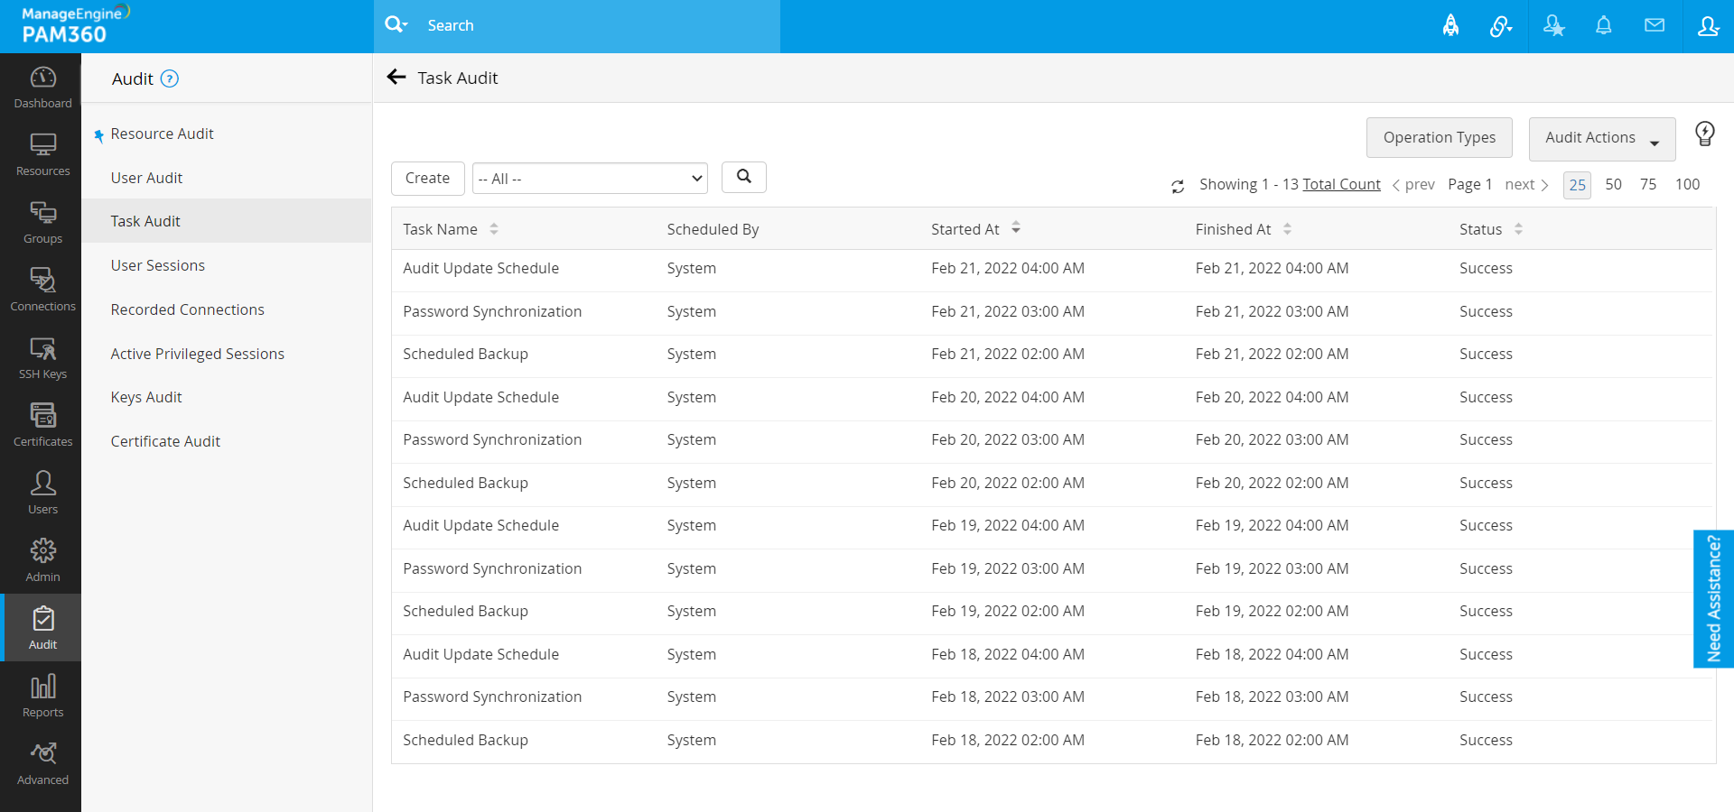Set rows per page to 50

(x=1613, y=184)
